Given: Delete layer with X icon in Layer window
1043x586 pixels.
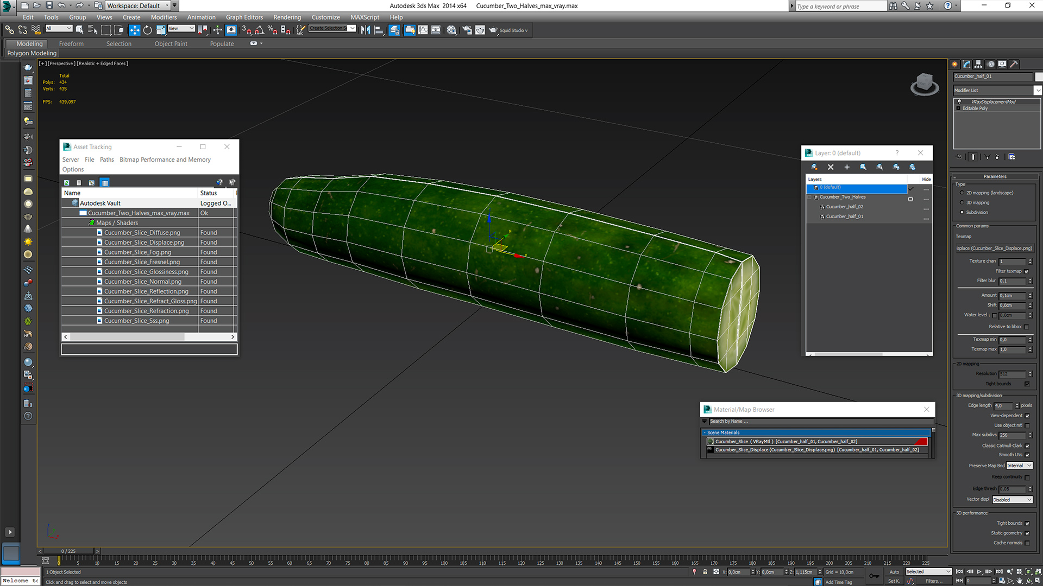Looking at the screenshot, I should tap(830, 167).
